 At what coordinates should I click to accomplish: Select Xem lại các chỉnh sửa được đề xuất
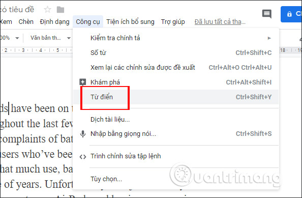pyautogui.click(x=176, y=68)
